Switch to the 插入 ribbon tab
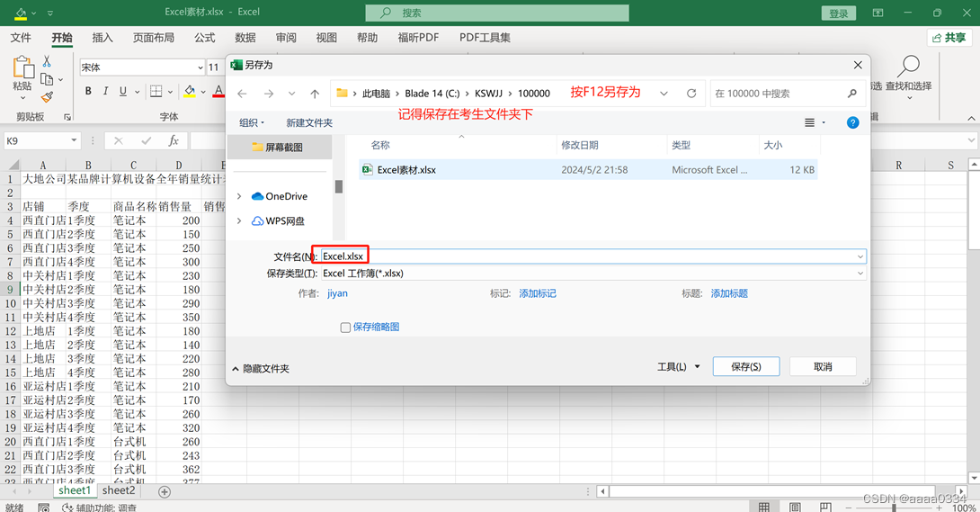Screen dimensions: 980x512 point(102,38)
